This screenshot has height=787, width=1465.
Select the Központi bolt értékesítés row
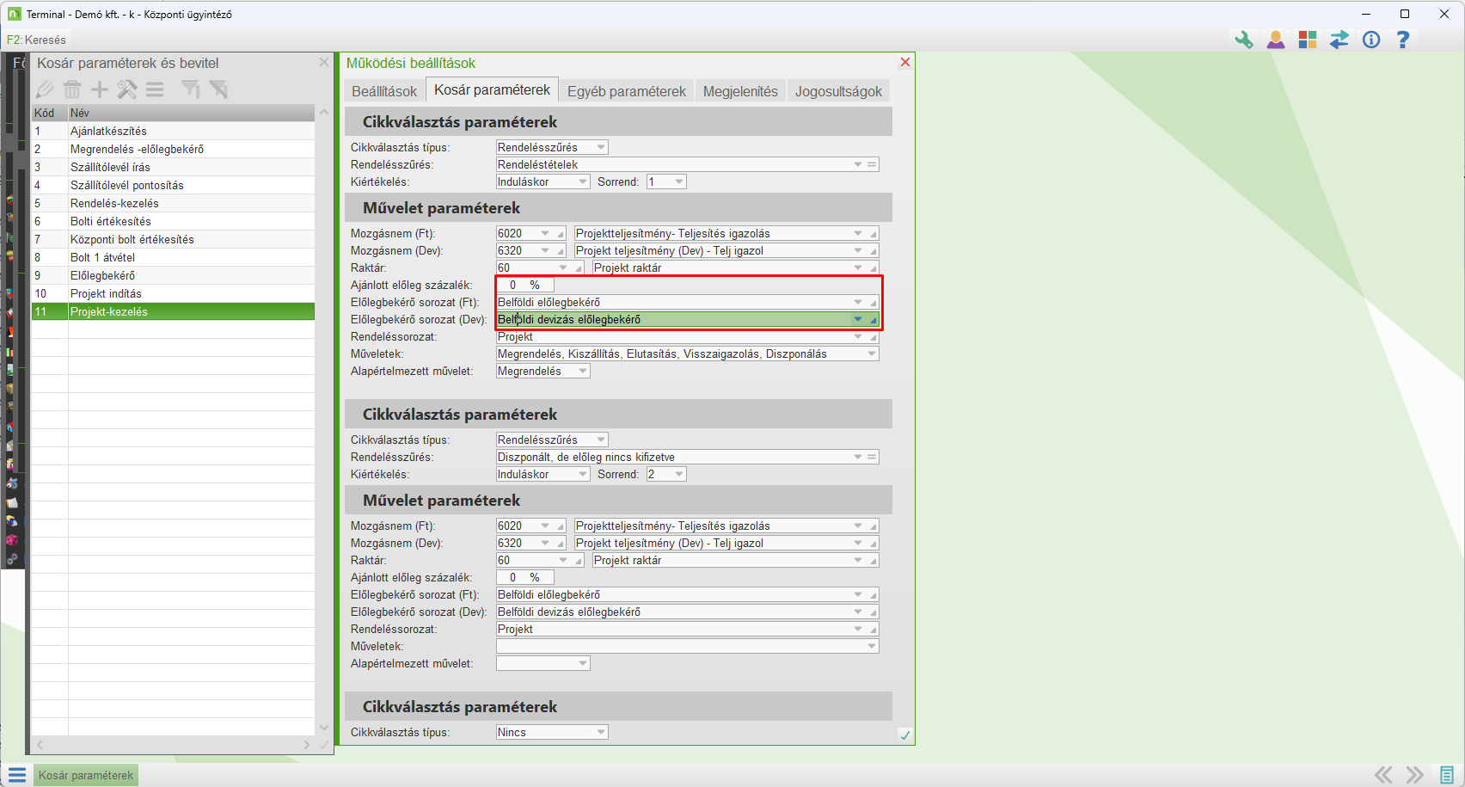point(173,239)
